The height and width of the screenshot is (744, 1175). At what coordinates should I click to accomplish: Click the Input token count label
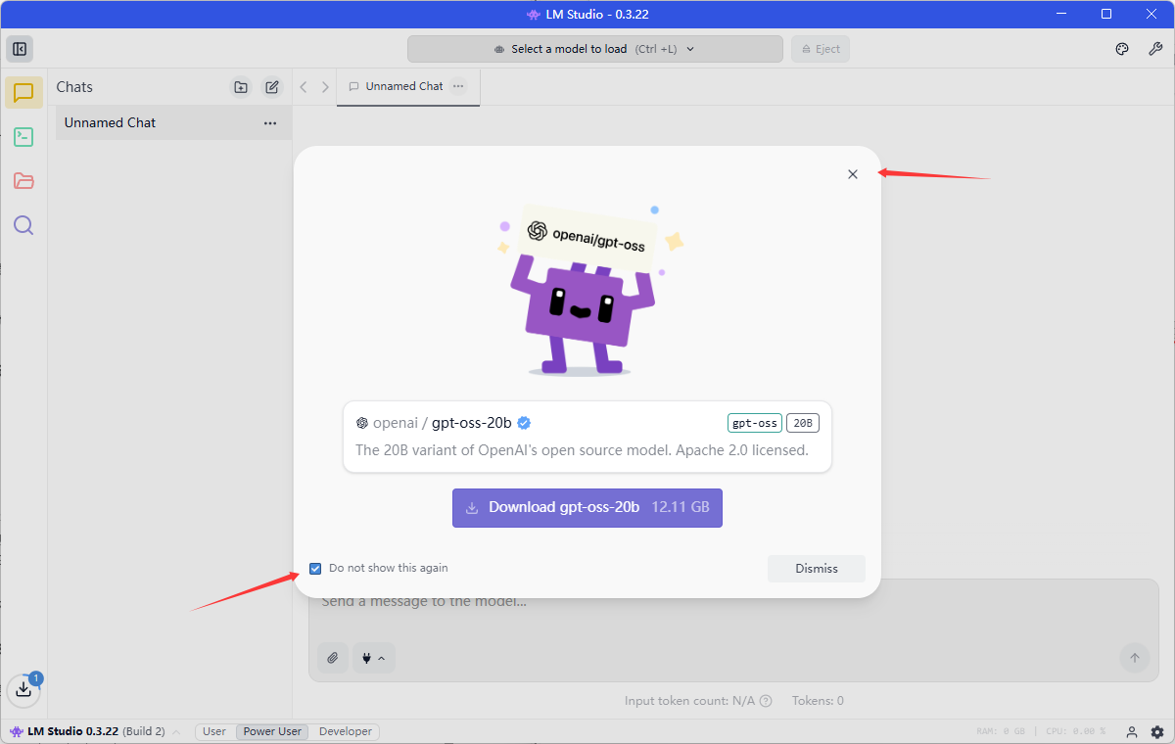coord(690,701)
